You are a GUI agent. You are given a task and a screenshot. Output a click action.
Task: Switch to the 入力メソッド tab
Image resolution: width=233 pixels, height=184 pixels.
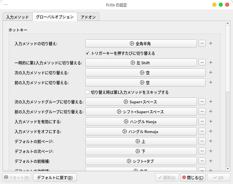coord(17,17)
